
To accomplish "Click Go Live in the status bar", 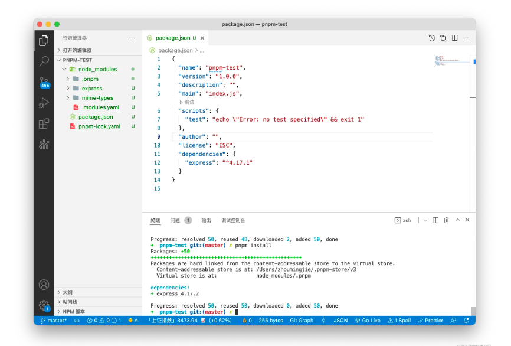I will (368, 321).
